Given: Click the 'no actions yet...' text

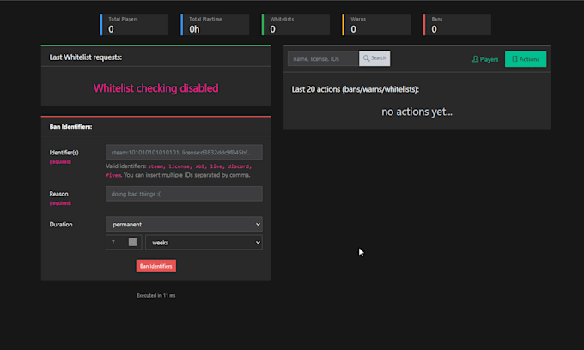Looking at the screenshot, I should 417,112.
